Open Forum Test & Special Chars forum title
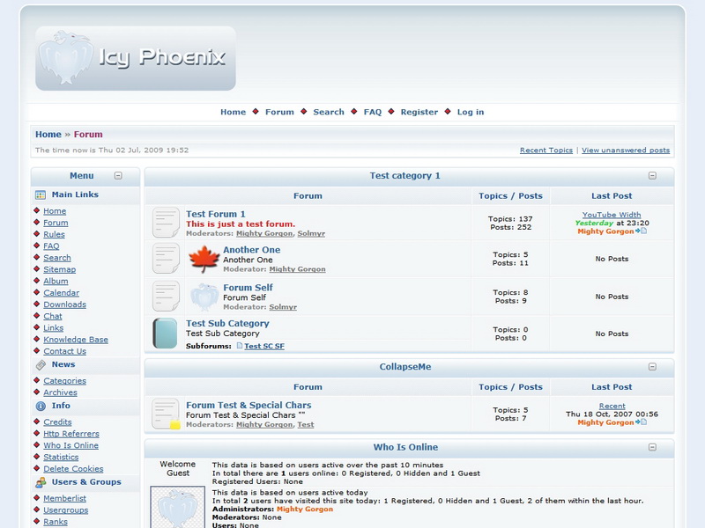The image size is (705, 528). [x=249, y=405]
